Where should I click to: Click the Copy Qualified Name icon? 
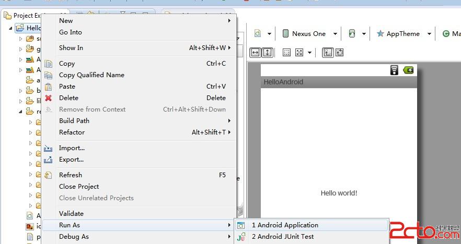[48, 76]
